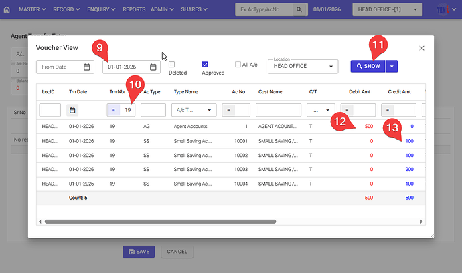The width and height of the screenshot is (462, 273).
Task: Open the From Date calendar picker
Action: (87, 67)
